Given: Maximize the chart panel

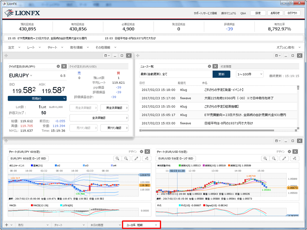Looking at the screenshot, I should point(293,141).
